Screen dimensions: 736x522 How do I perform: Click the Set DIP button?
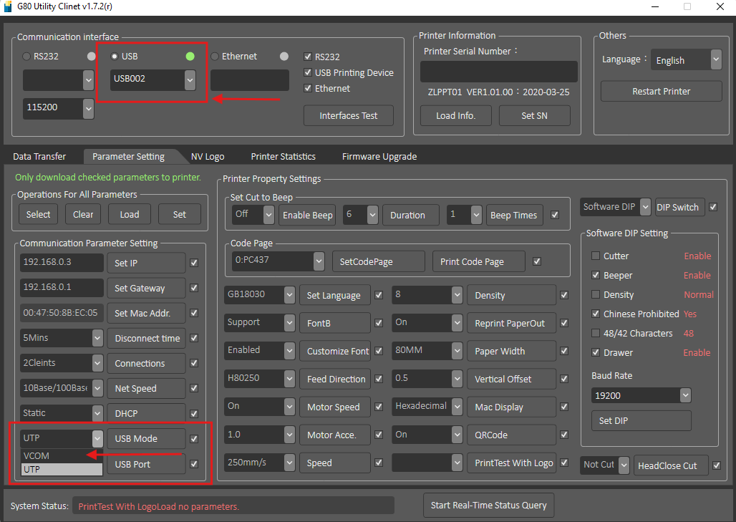coord(641,420)
